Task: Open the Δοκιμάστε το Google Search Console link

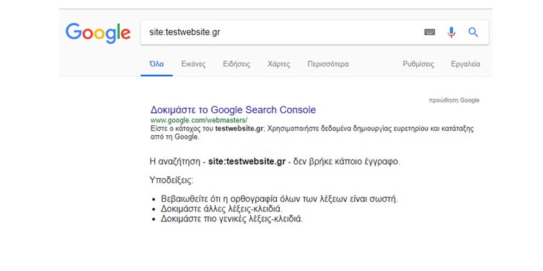Action: pyautogui.click(x=233, y=110)
